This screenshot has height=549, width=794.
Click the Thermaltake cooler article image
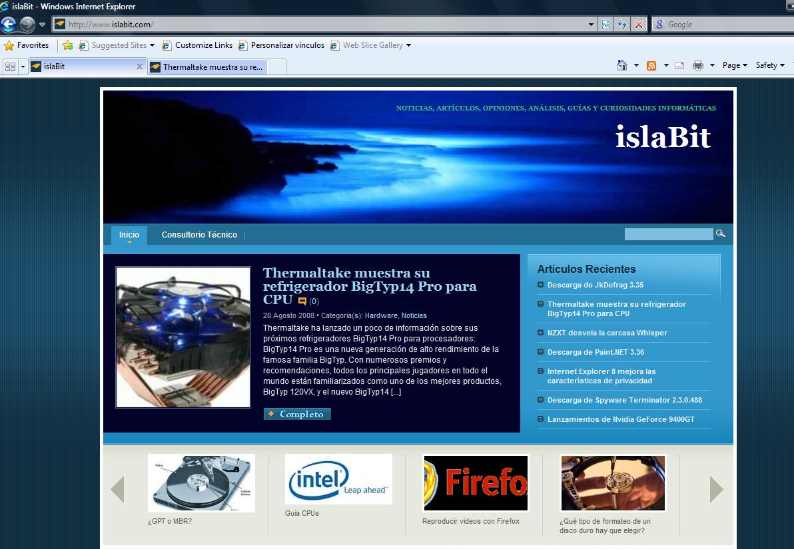[183, 337]
